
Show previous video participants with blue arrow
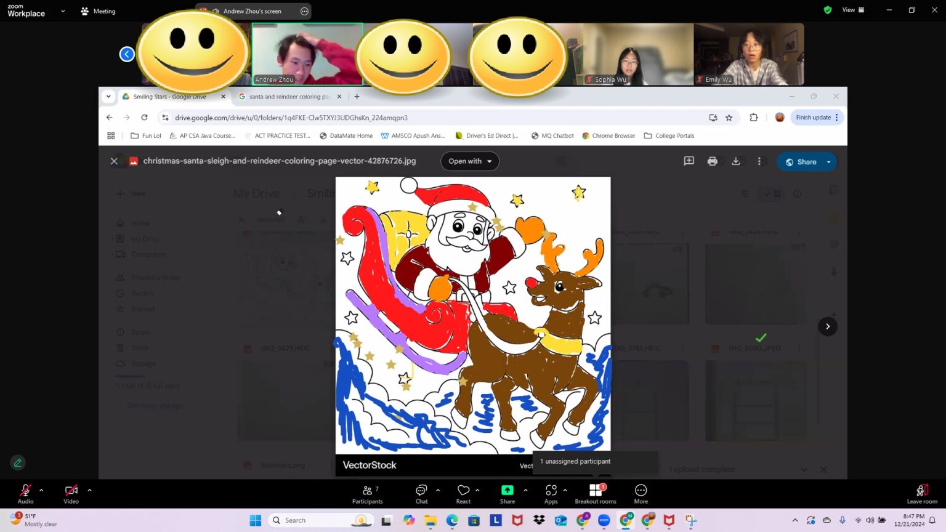[127, 54]
